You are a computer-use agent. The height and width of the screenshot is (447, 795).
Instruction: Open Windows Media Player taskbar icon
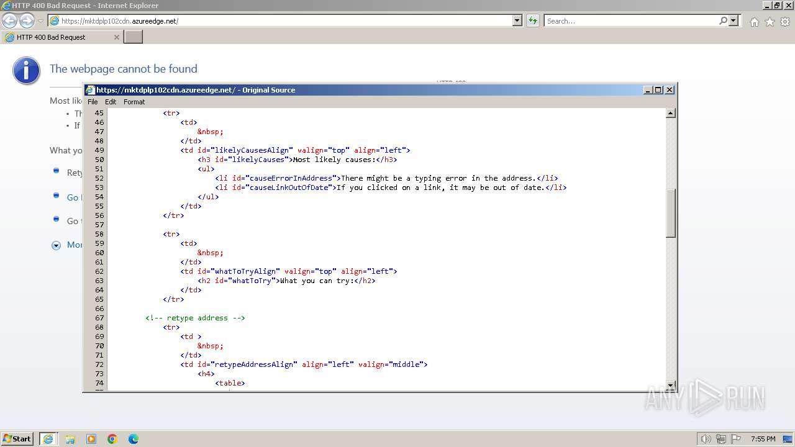point(91,439)
